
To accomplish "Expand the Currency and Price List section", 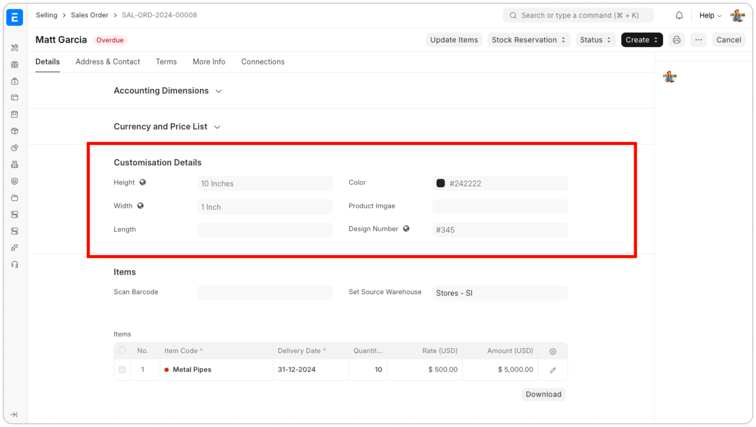I will point(167,127).
